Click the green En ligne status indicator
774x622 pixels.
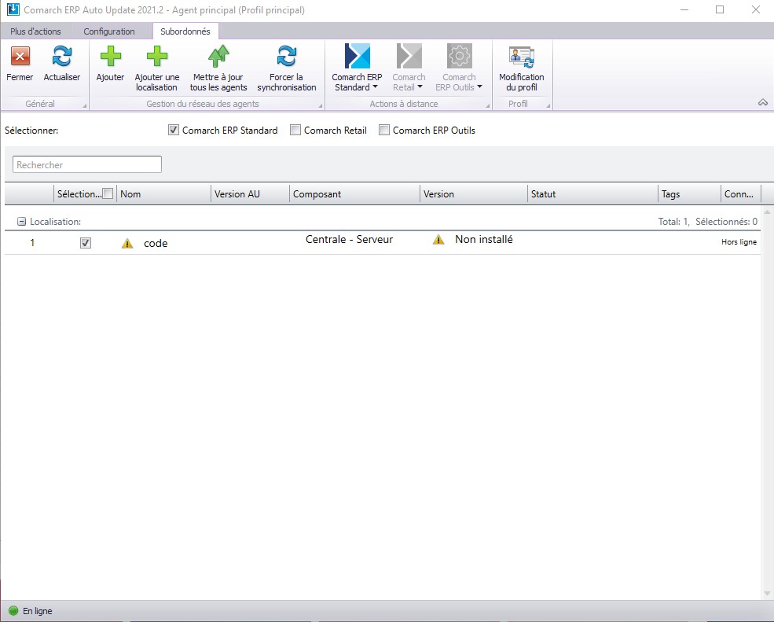(x=13, y=611)
